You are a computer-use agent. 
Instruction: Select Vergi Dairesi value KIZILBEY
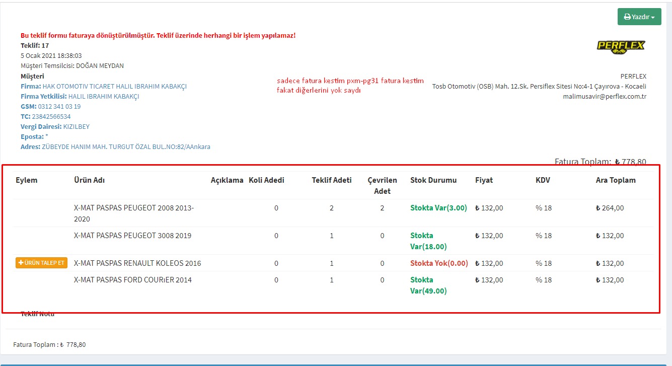click(x=76, y=126)
